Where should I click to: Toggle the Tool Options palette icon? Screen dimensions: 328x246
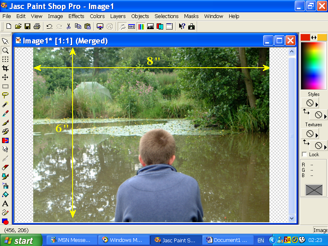(x=132, y=26)
